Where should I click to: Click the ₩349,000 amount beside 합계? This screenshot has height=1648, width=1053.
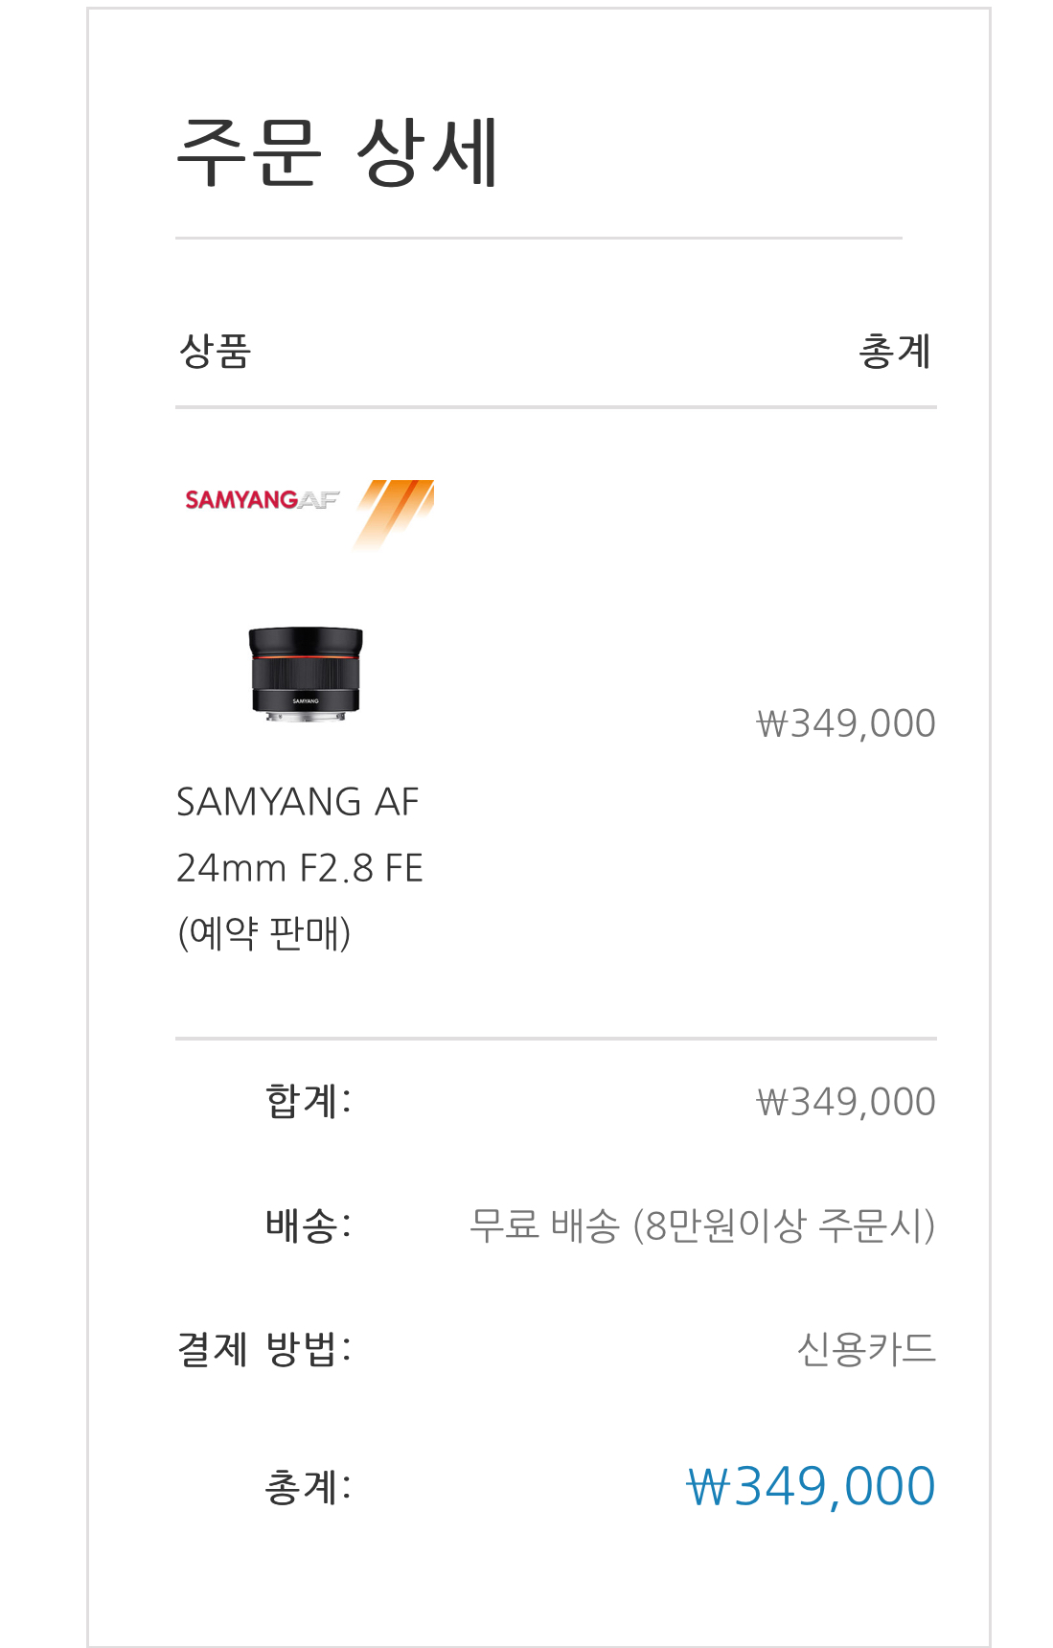pos(845,1102)
